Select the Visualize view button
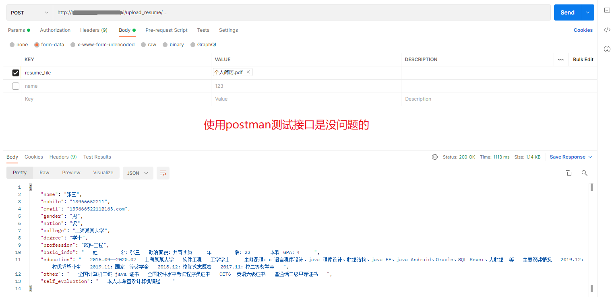Screen dimensions: 612x297 point(103,173)
